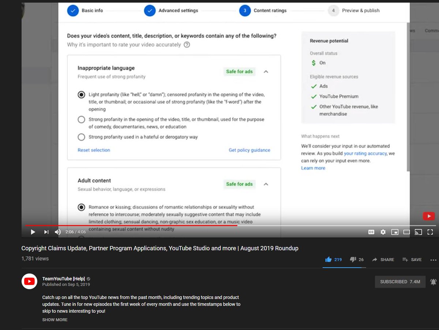This screenshot has width=439, height=330.
Task: Click the 2:06 / 4:06 time display
Action: tap(76, 232)
